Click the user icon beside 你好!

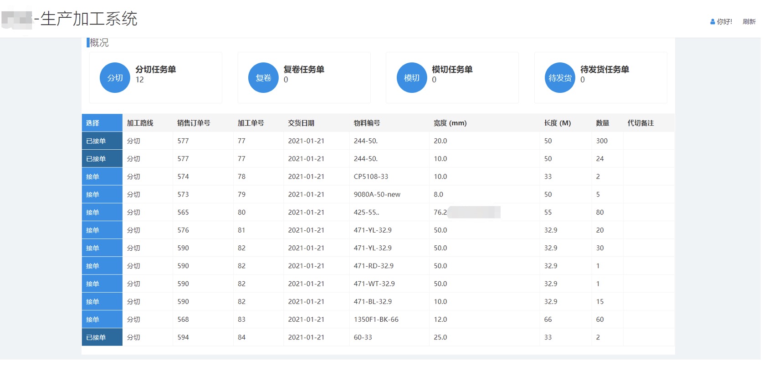point(712,21)
